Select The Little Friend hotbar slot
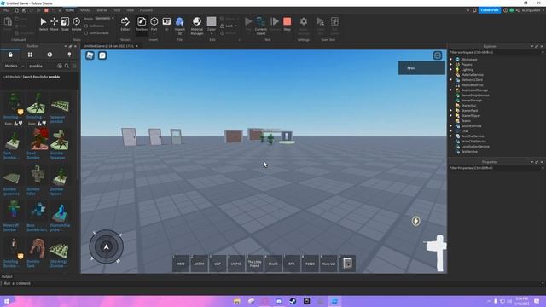 click(x=254, y=264)
